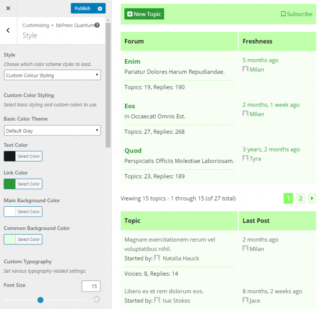Click Jace's avatar icon
This screenshot has width=323, height=309.
coord(245,300)
